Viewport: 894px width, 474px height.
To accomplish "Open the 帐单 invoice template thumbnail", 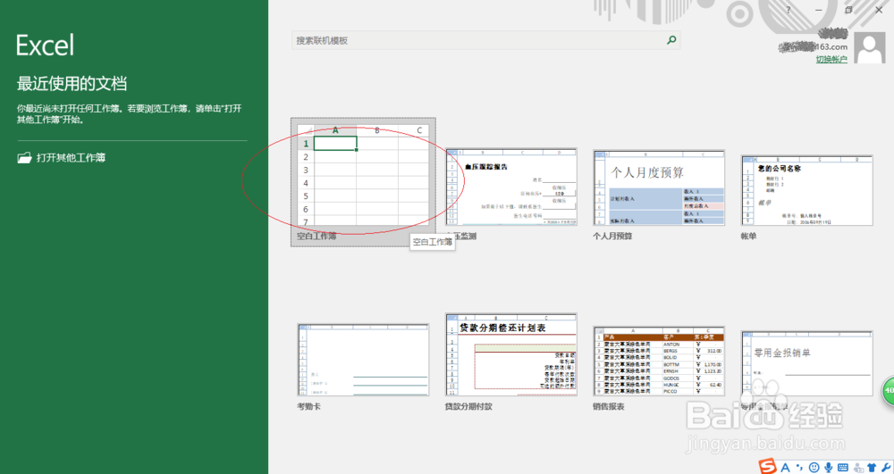I will click(806, 190).
